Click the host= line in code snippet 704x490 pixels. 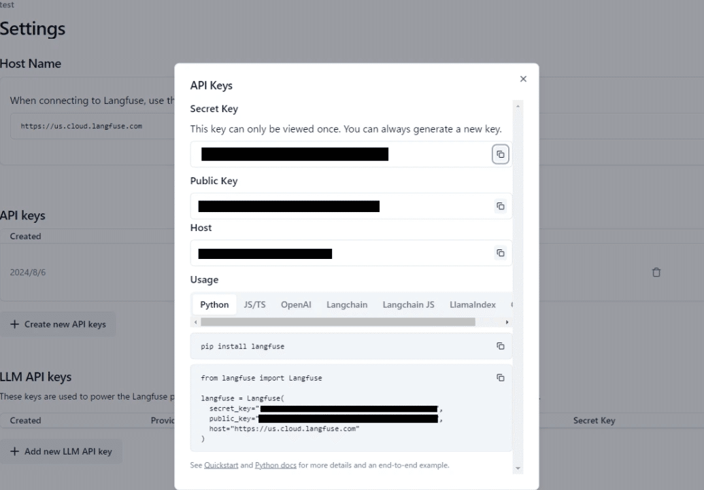tap(284, 429)
